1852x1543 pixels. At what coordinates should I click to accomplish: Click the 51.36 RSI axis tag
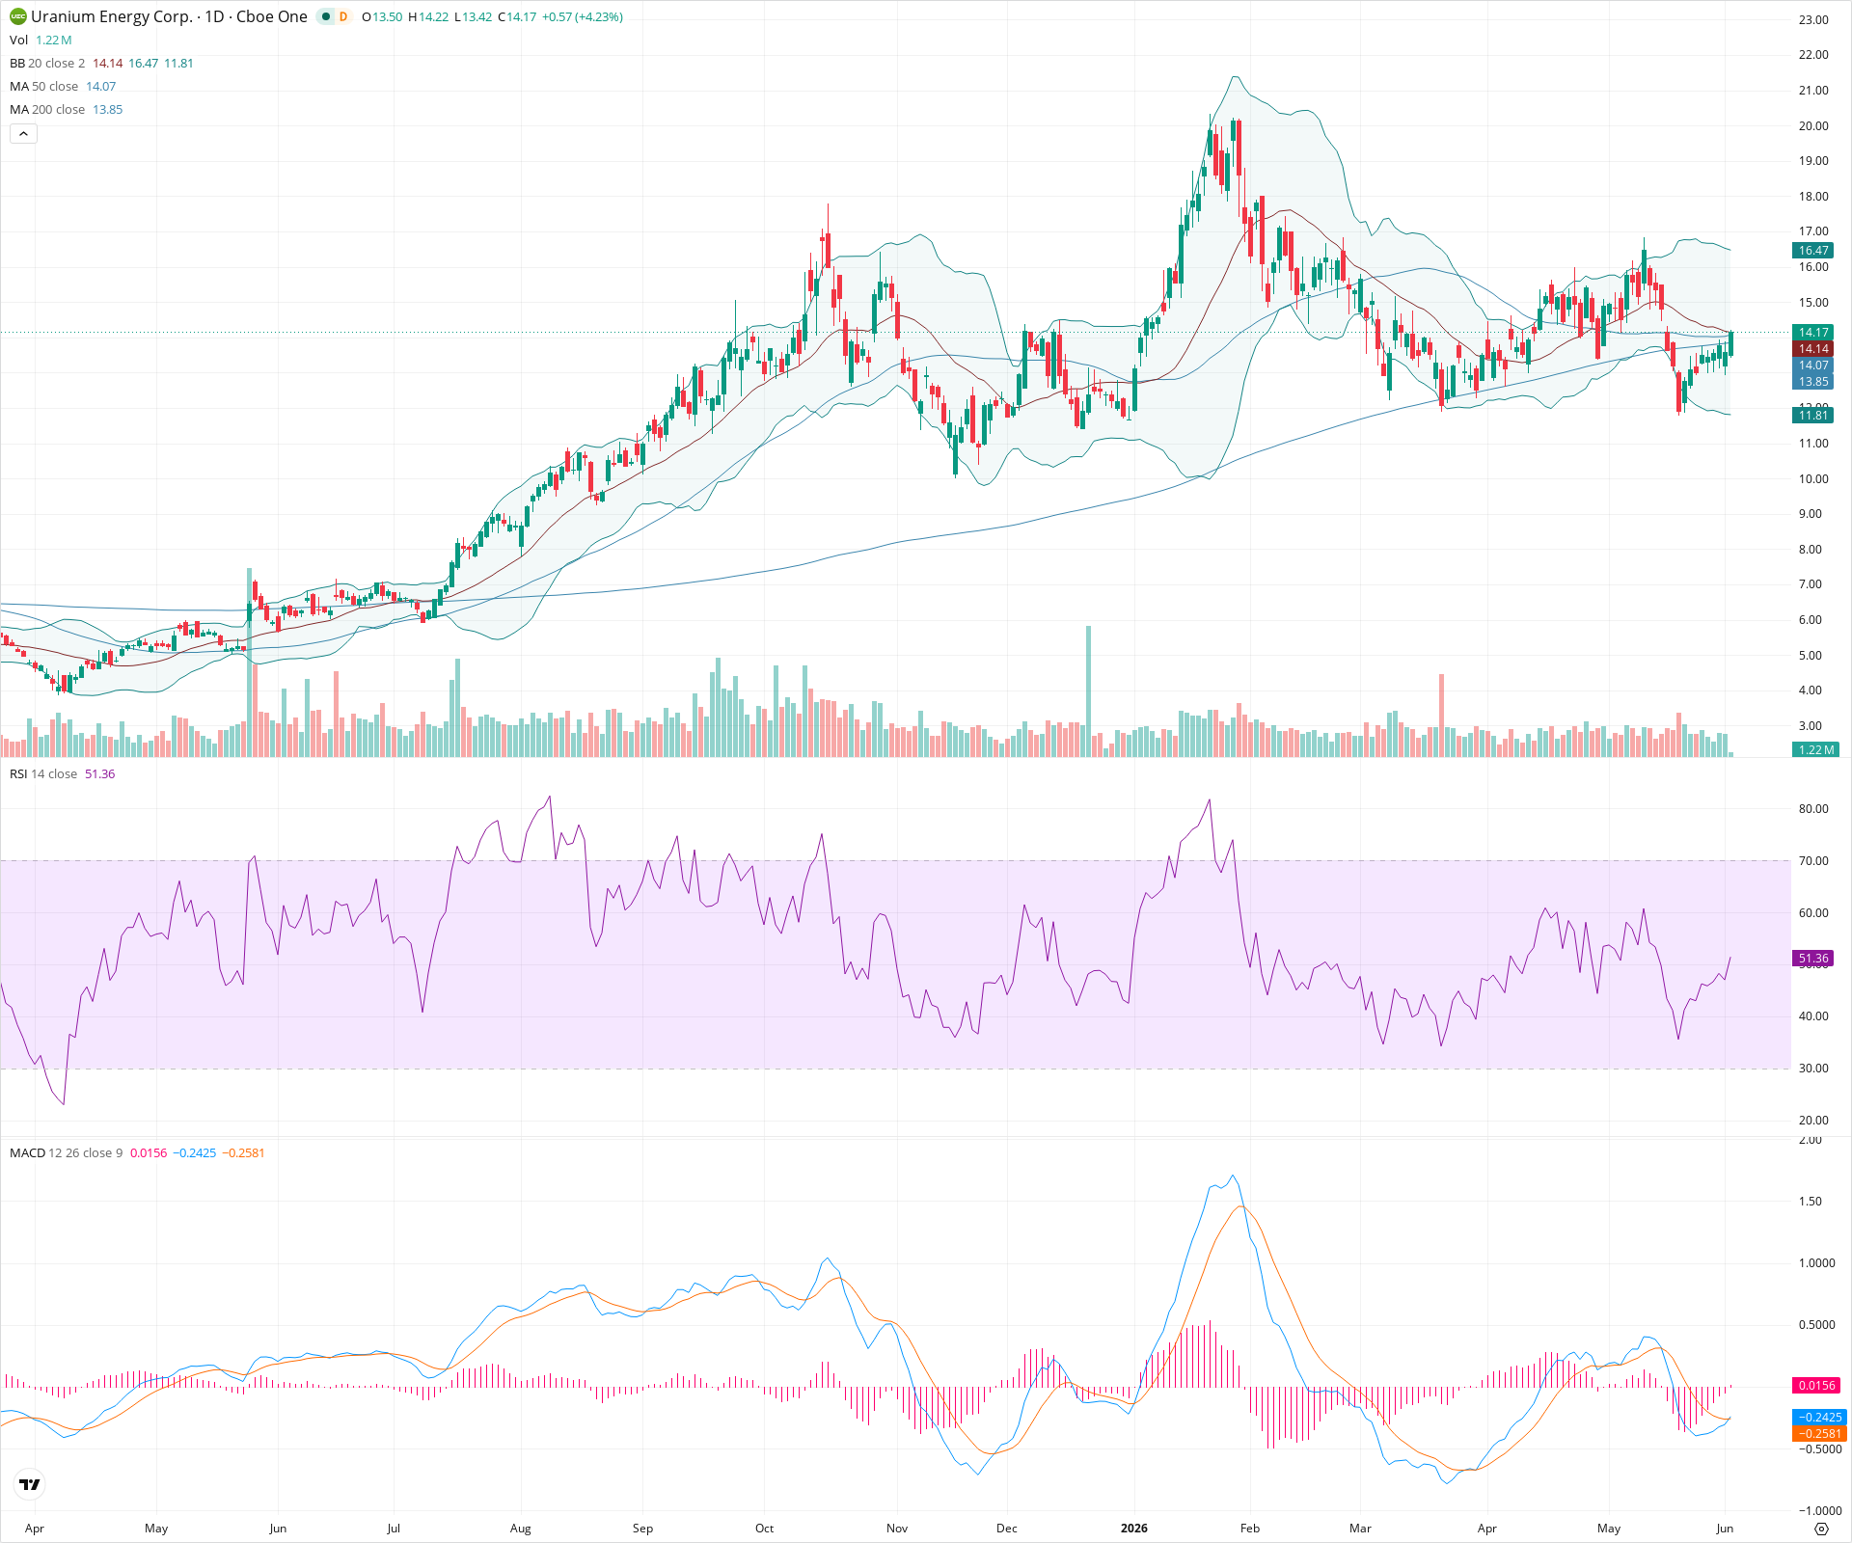pos(1813,958)
